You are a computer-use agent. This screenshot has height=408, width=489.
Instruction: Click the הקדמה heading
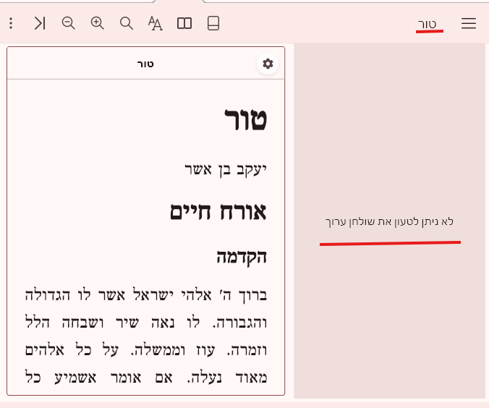242,257
